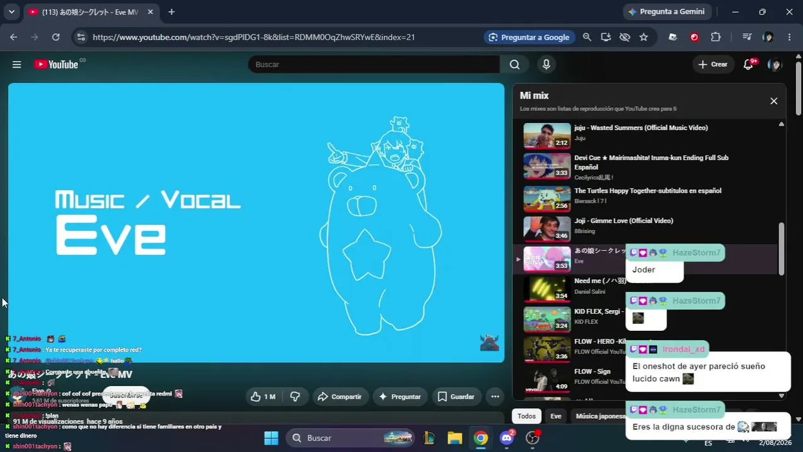The height and width of the screenshot is (452, 803).
Task: Click Pregunta a Gemini button
Action: pos(666,12)
